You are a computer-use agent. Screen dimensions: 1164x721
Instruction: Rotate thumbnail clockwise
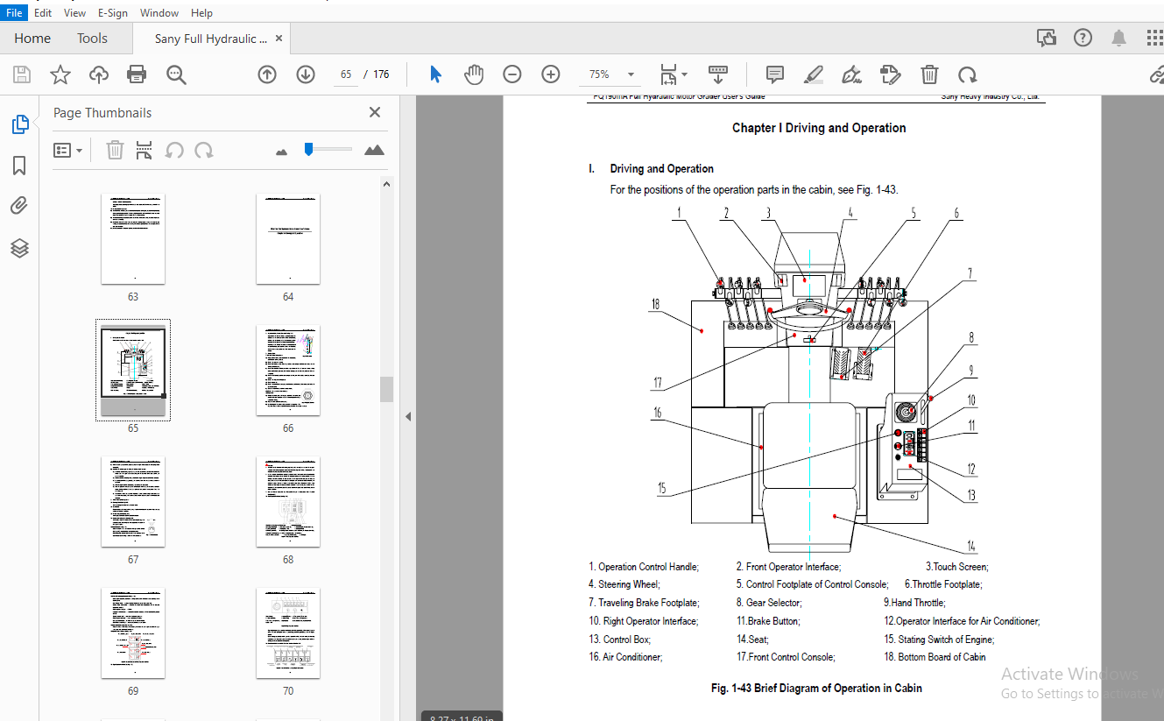click(x=204, y=150)
